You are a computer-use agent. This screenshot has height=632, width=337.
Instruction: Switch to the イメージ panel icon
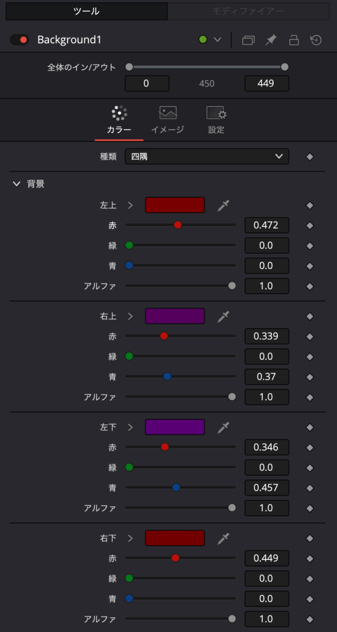click(x=167, y=112)
